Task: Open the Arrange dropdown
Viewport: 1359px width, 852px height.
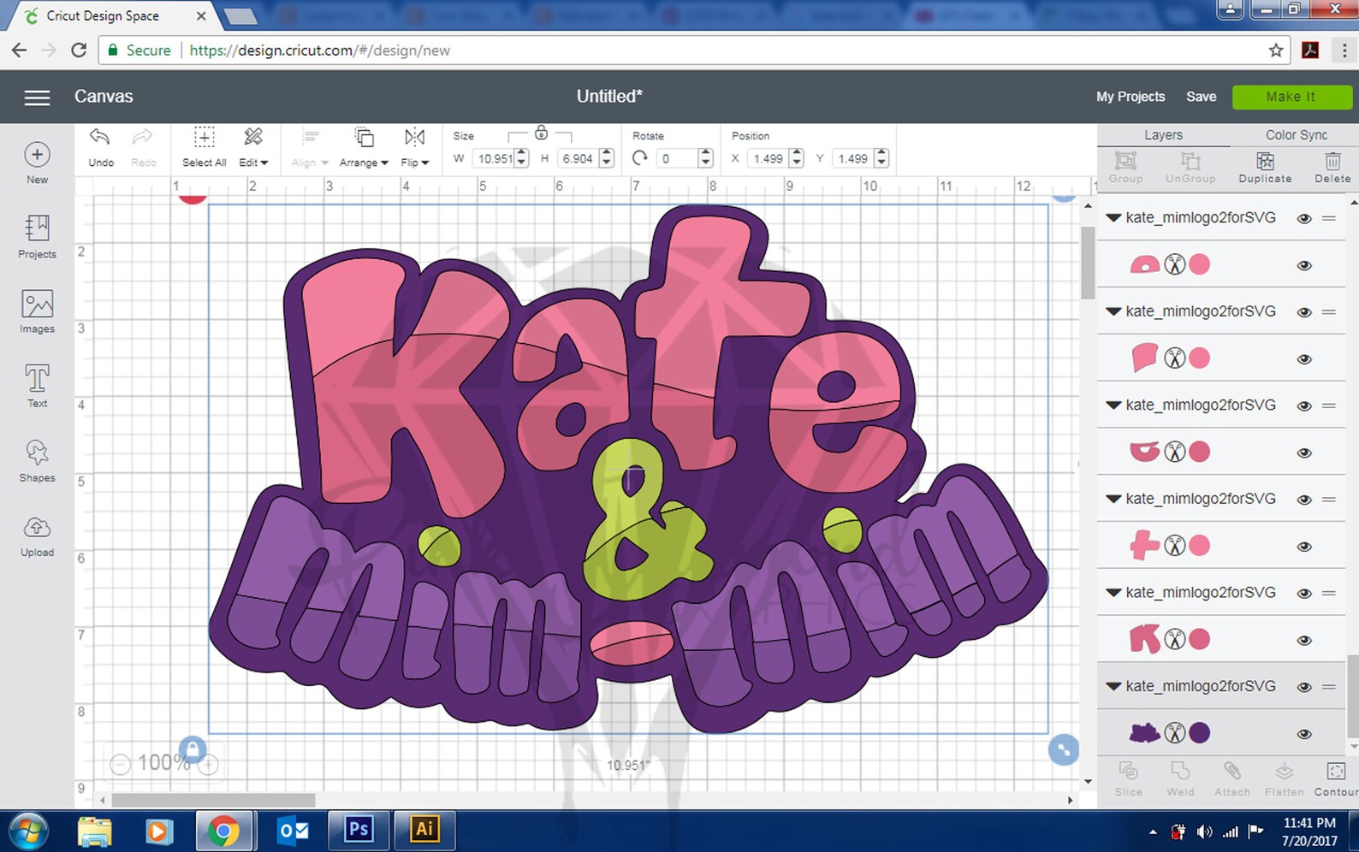Action: coord(364,147)
